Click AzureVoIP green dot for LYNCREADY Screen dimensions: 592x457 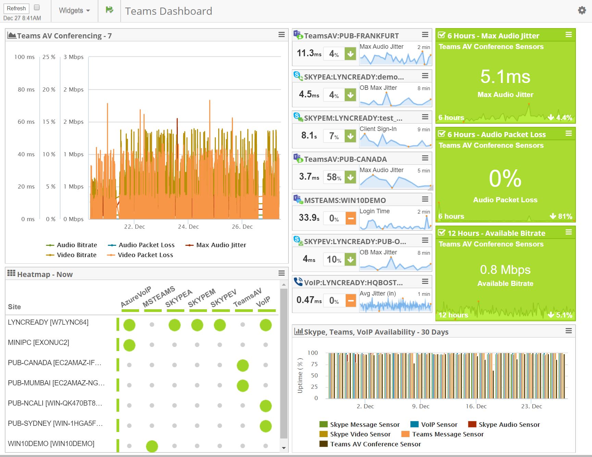pos(129,325)
